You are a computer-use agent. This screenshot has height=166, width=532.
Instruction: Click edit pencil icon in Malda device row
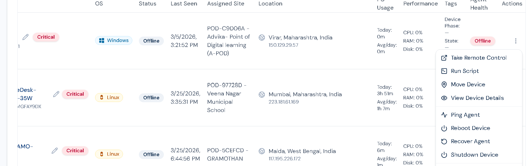pyautogui.click(x=55, y=151)
